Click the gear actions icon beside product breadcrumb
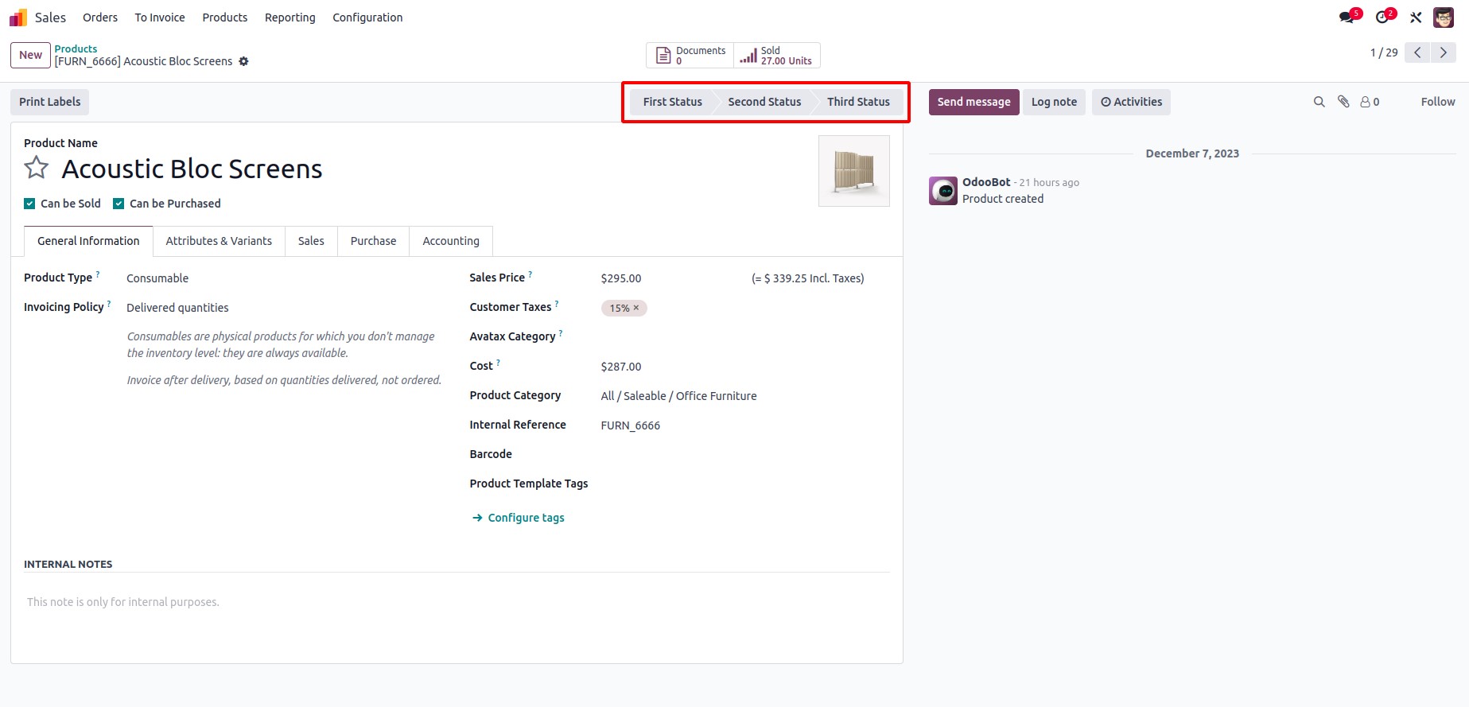Screen dimensions: 1469x707 tap(244, 61)
